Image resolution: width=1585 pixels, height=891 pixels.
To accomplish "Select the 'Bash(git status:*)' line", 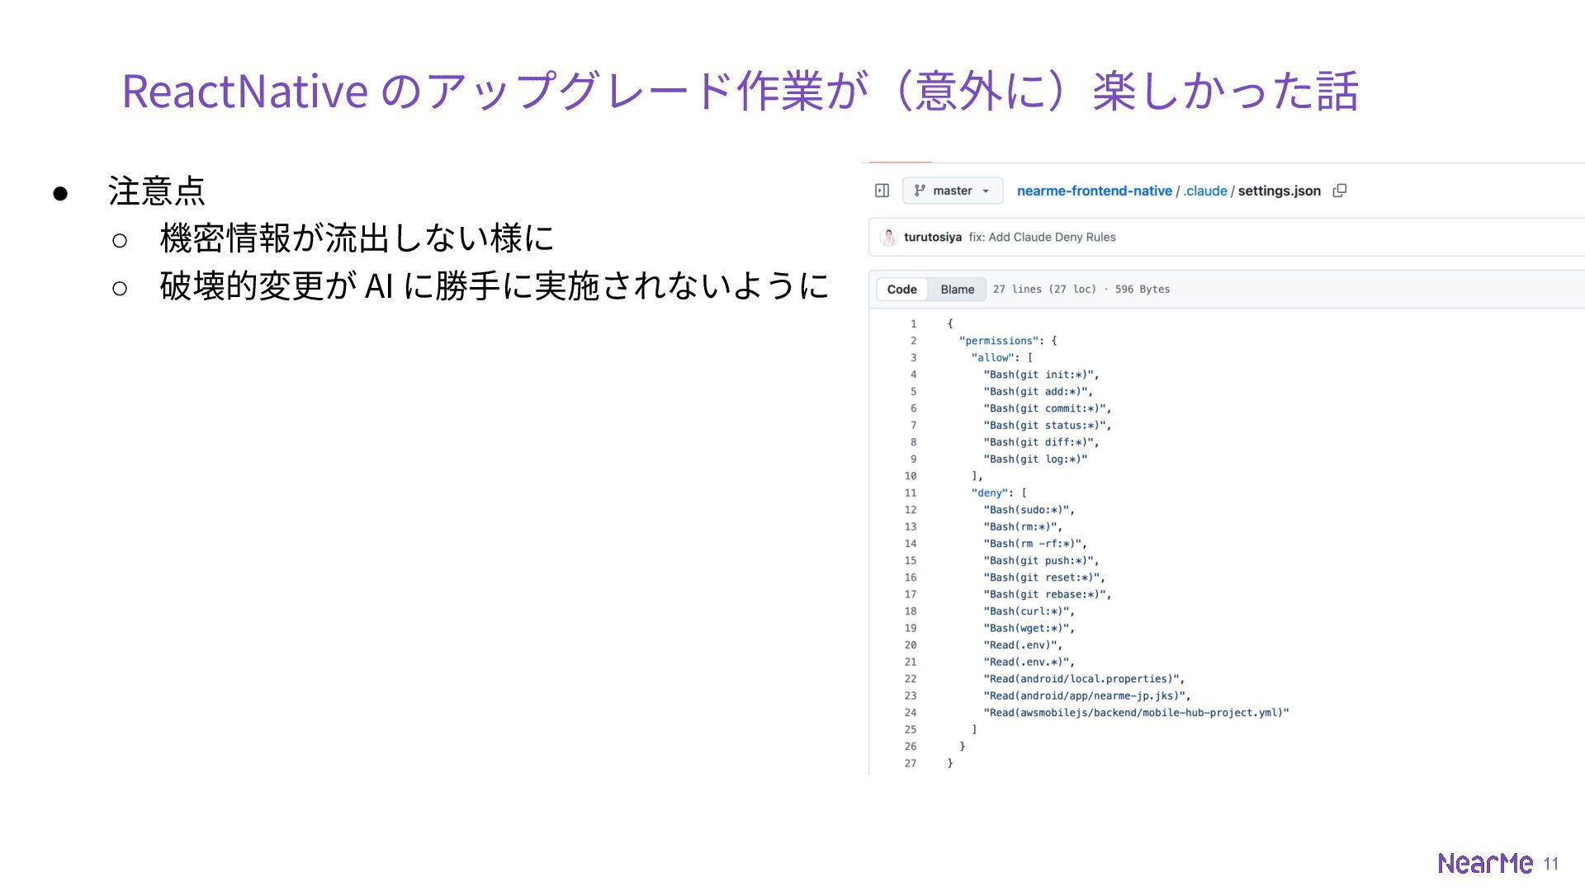I will [x=1048, y=425].
